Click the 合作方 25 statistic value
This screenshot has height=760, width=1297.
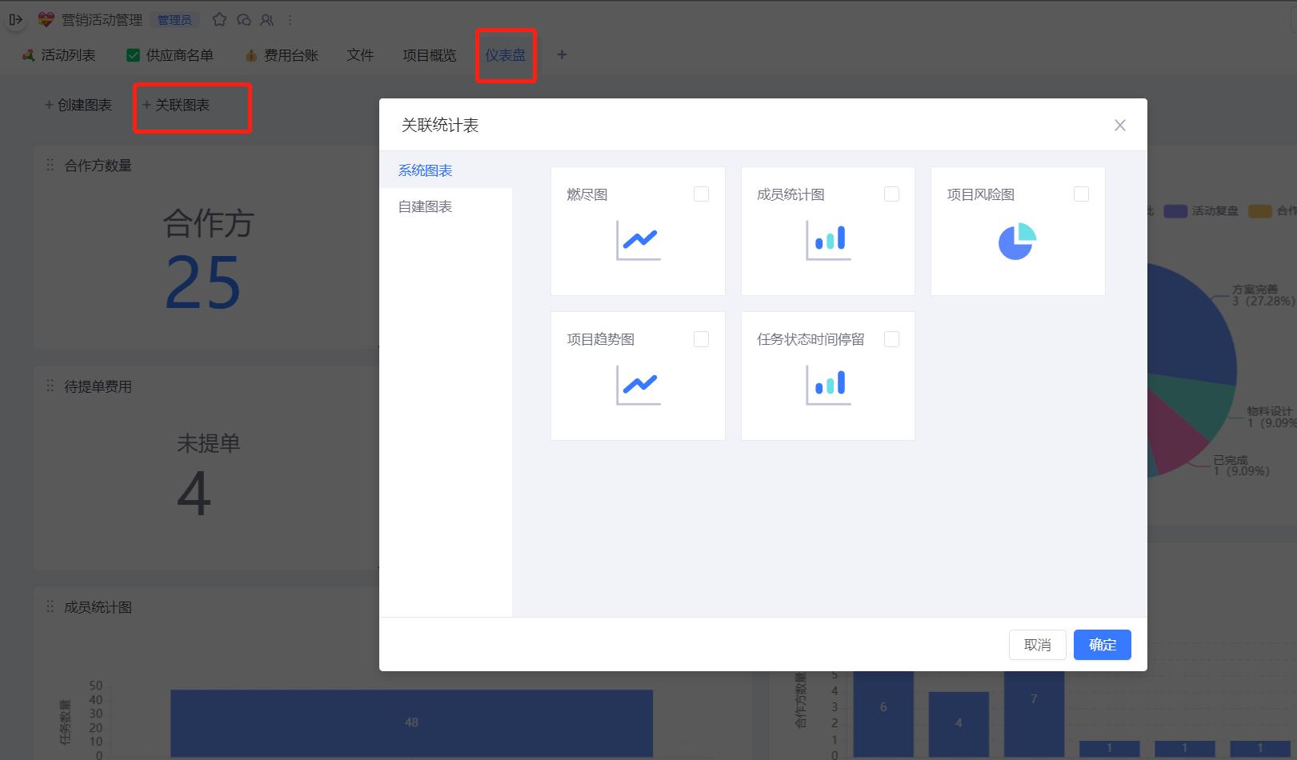(203, 282)
